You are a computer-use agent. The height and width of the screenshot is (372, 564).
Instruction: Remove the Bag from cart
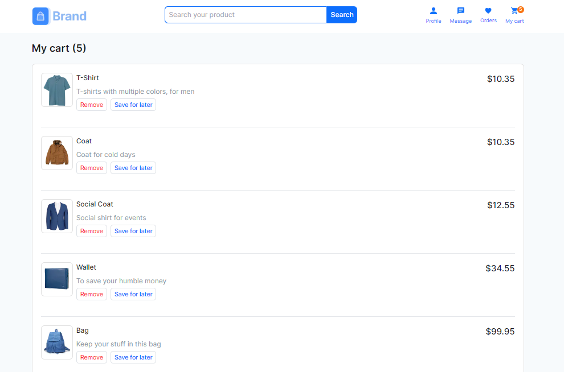point(92,357)
